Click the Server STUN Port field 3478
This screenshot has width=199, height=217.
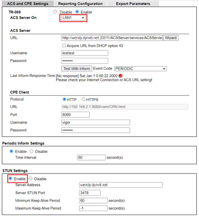tap(90, 193)
